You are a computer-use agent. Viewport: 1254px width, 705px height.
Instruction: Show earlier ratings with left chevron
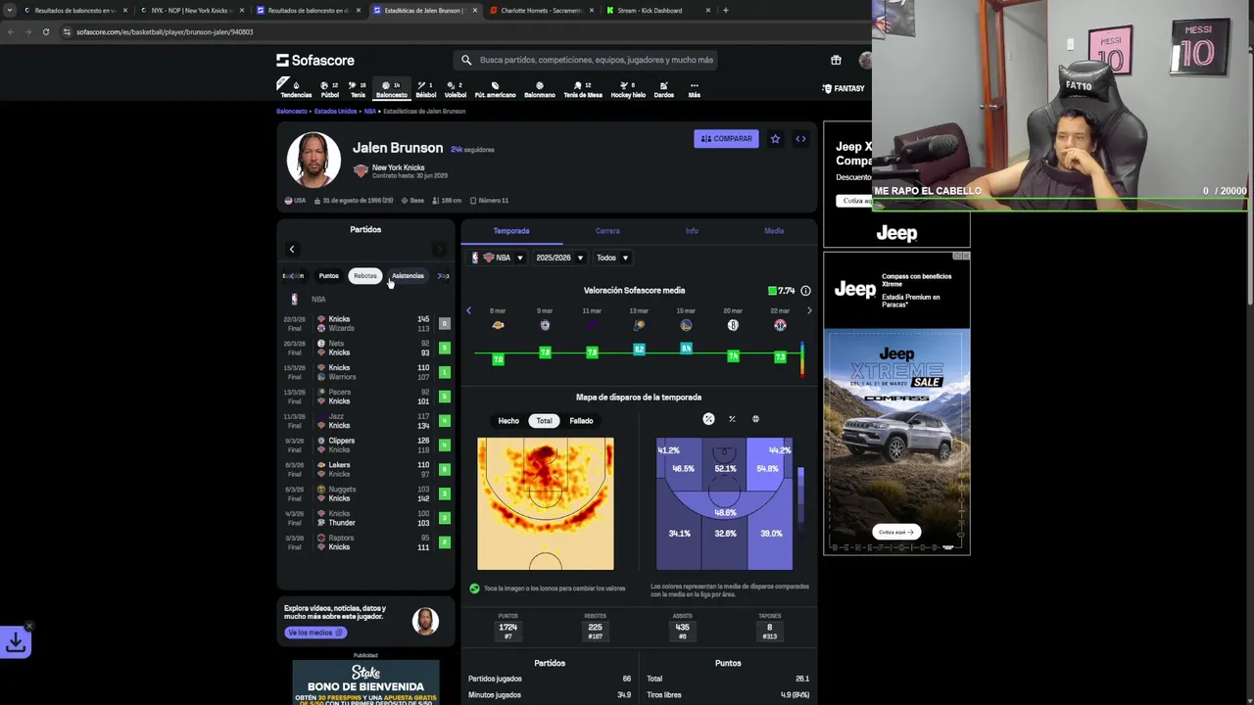point(468,310)
